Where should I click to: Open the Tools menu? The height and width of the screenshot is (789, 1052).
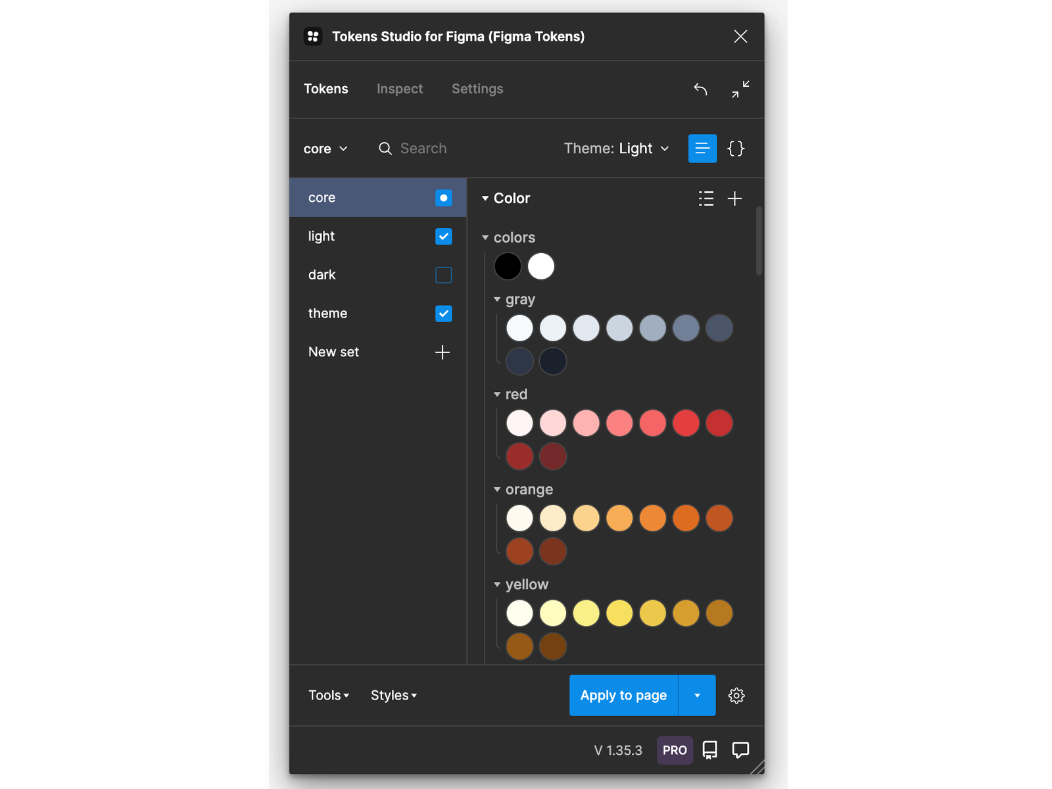(329, 696)
